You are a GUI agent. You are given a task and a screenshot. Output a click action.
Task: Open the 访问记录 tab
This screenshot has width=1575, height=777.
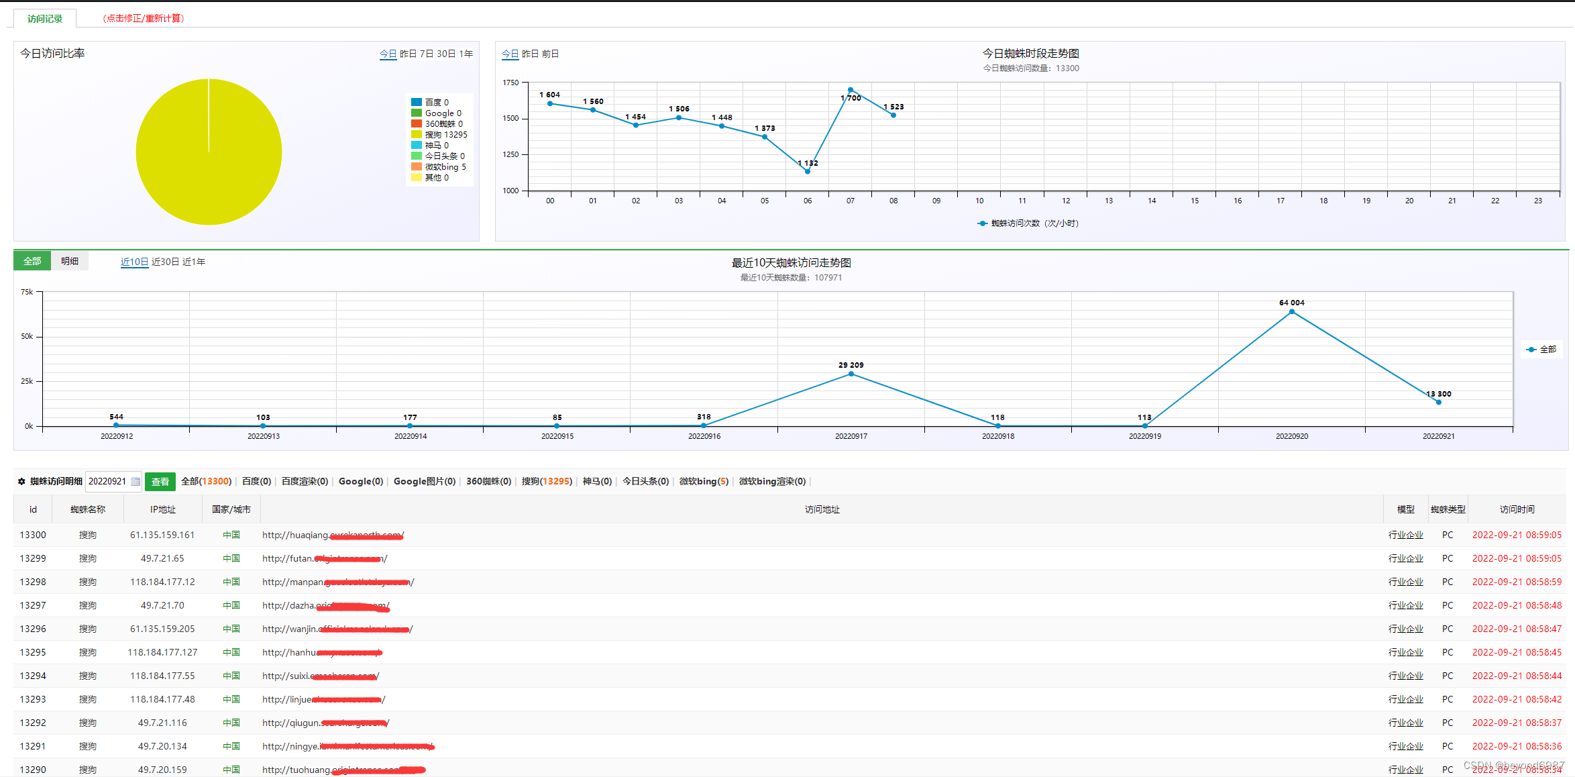pos(45,18)
